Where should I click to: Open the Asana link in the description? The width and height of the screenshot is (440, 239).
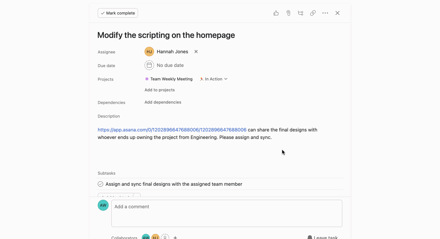(171, 130)
